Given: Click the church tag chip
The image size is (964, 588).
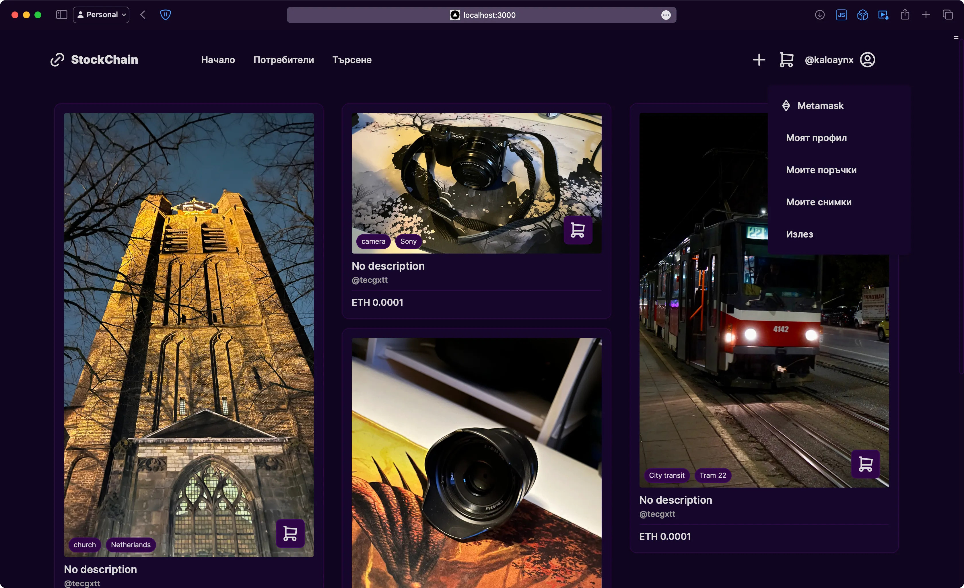Looking at the screenshot, I should (x=85, y=545).
